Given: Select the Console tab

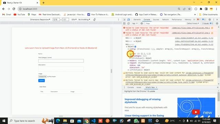Looking at the screenshot, I should pos(147,20).
